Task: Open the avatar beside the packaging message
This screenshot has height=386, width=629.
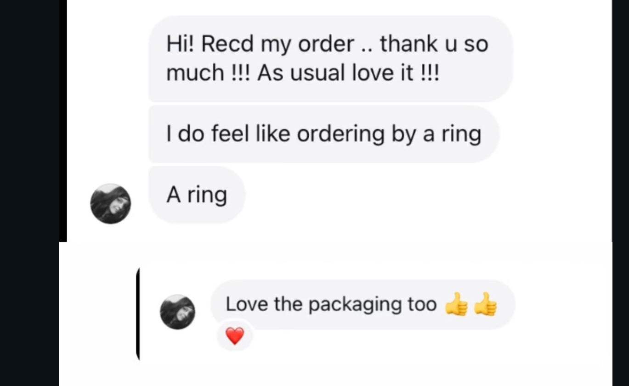Action: tap(177, 312)
